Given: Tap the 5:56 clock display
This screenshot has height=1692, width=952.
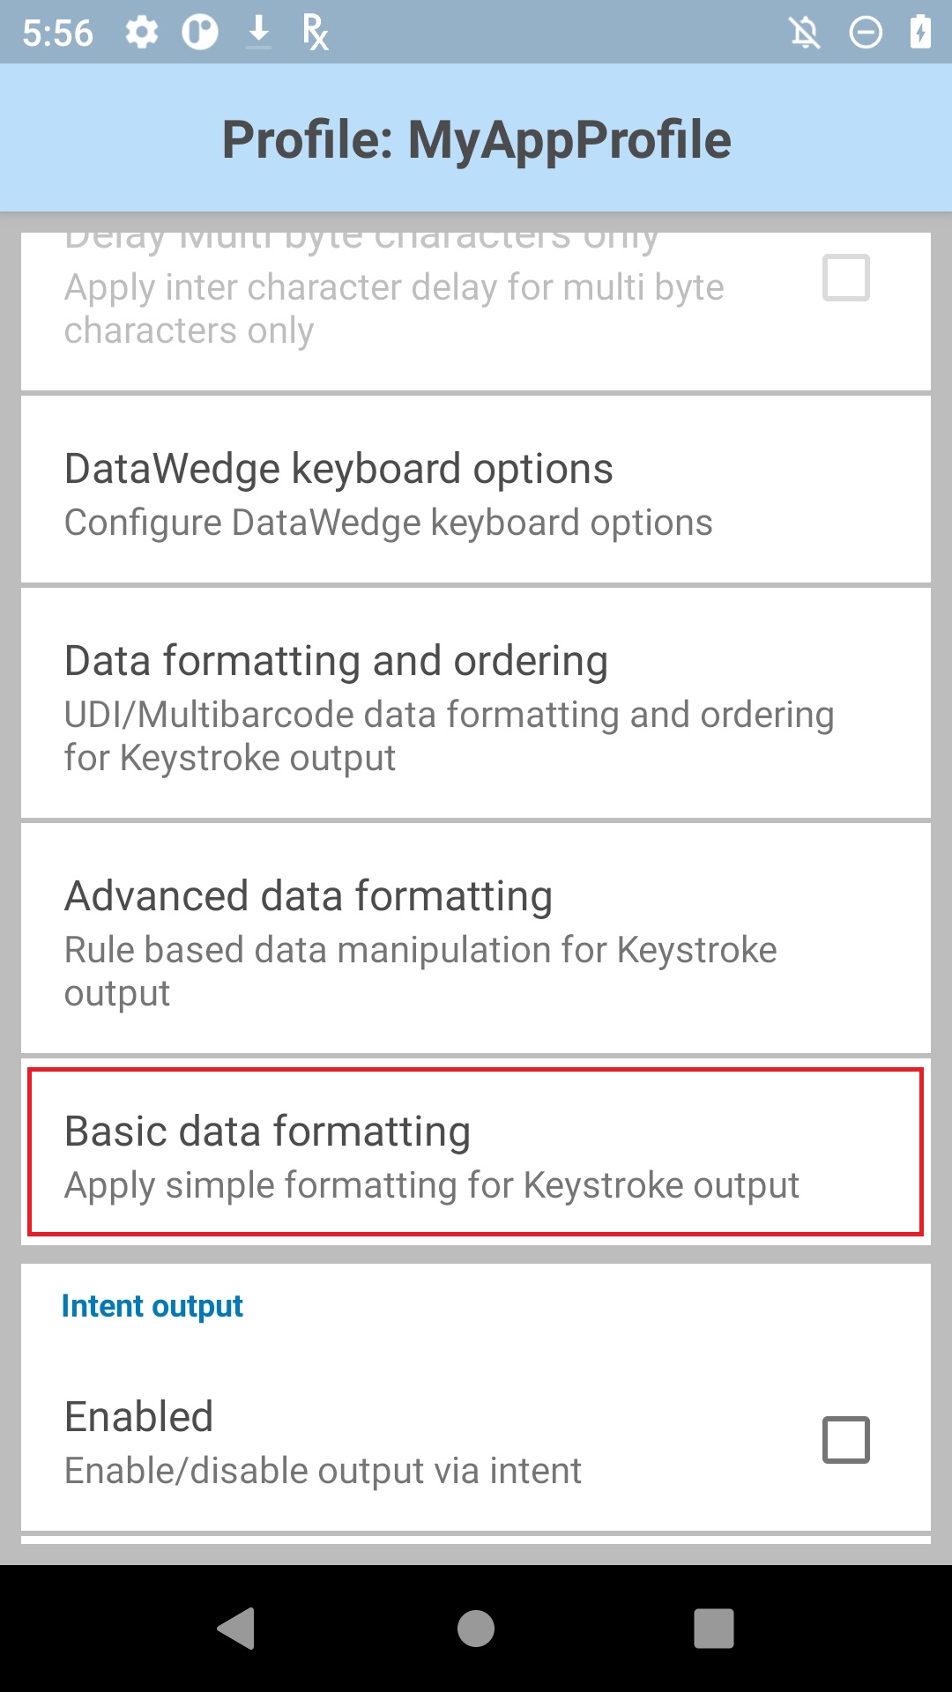Looking at the screenshot, I should point(57,33).
